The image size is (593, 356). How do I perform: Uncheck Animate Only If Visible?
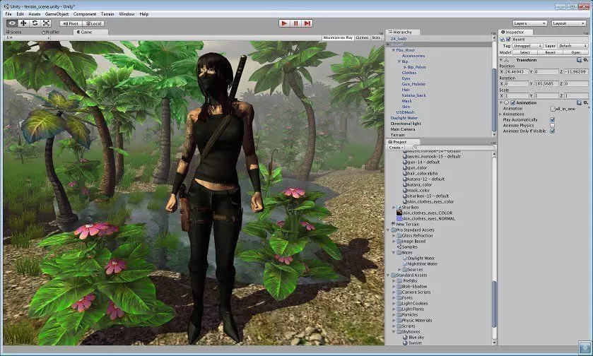pos(553,131)
